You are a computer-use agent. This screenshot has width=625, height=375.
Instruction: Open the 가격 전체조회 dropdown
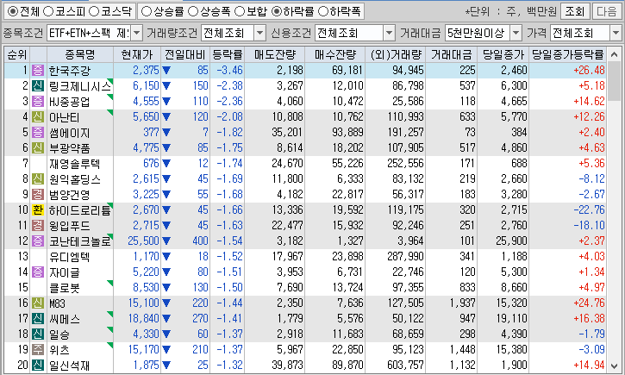pos(616,33)
